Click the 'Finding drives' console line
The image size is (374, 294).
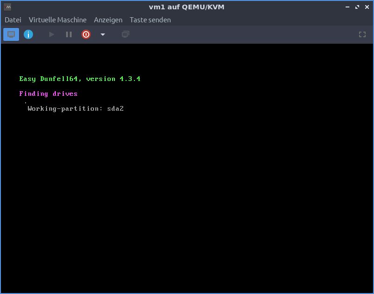click(x=48, y=94)
